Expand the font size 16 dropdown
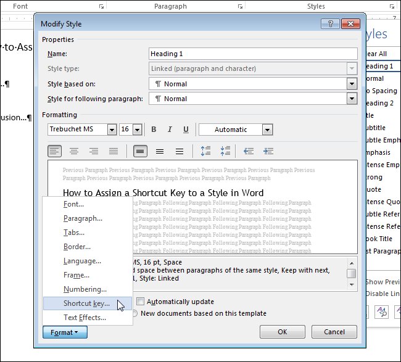Image resolution: width=401 pixels, height=362 pixels. [137, 130]
